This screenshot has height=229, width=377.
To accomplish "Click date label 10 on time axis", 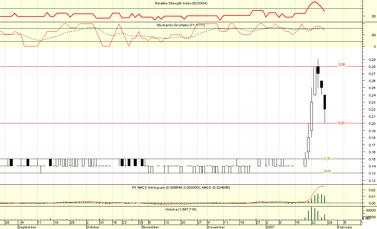I will pyautogui.click(x=102, y=223).
